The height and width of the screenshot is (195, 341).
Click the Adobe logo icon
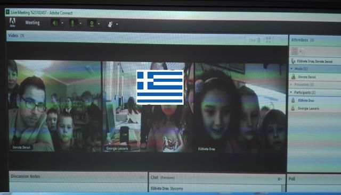pyautogui.click(x=12, y=22)
